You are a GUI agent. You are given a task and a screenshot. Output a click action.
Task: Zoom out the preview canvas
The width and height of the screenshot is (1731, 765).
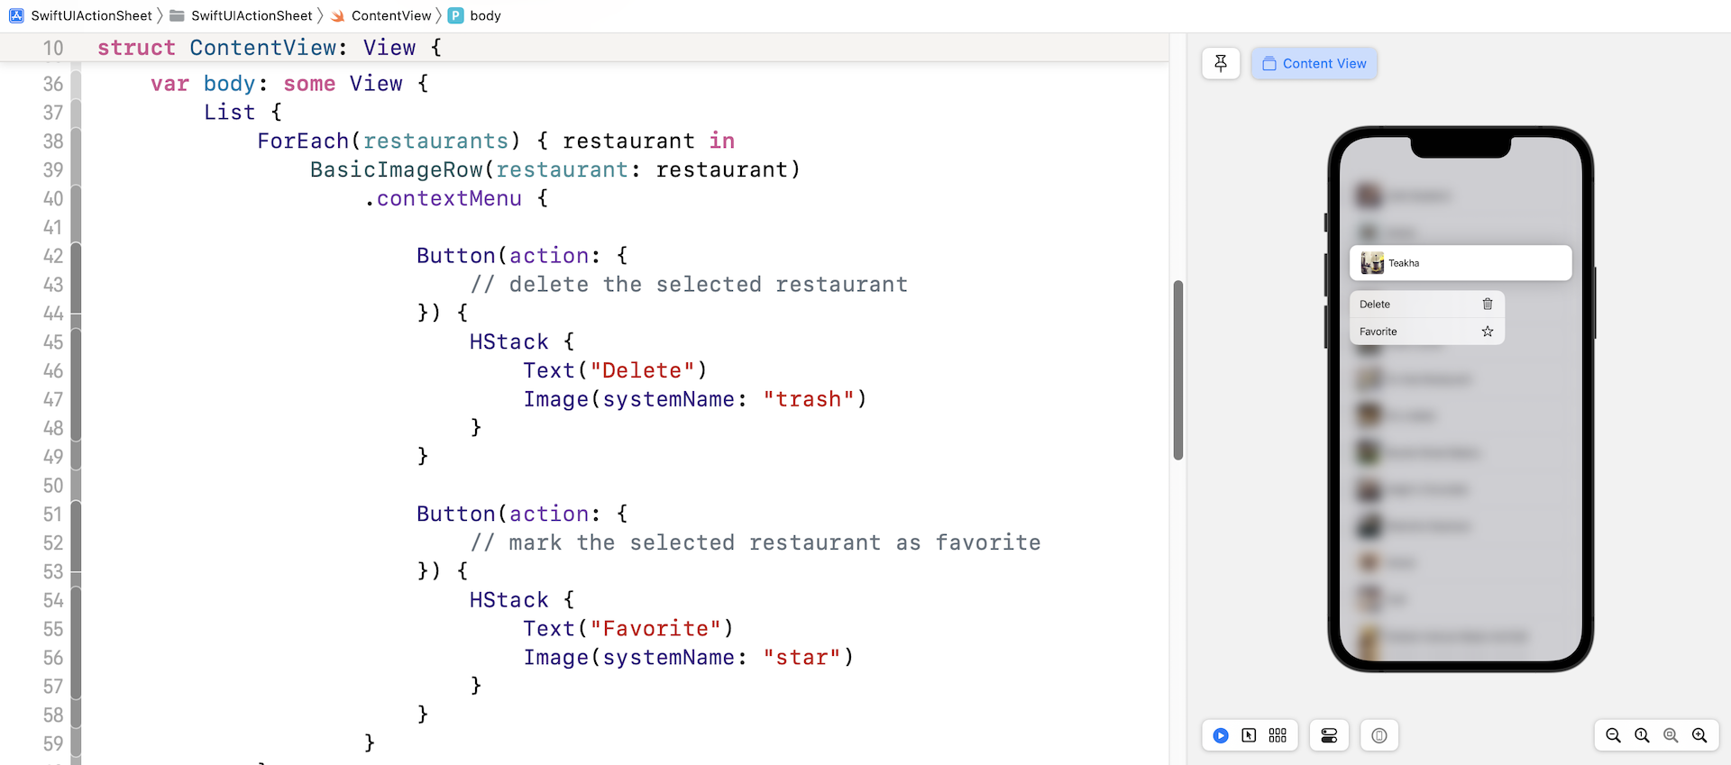(x=1613, y=735)
